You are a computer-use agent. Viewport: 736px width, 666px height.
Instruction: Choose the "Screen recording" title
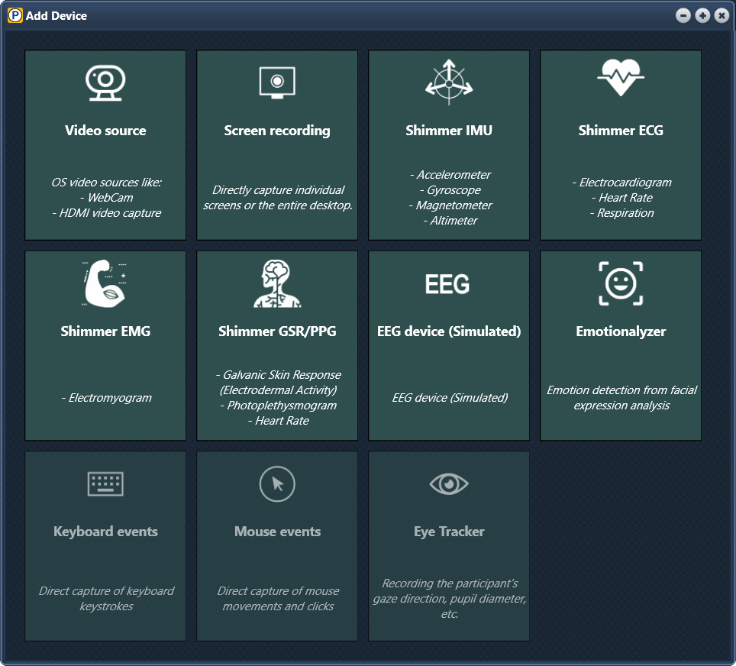(x=277, y=131)
